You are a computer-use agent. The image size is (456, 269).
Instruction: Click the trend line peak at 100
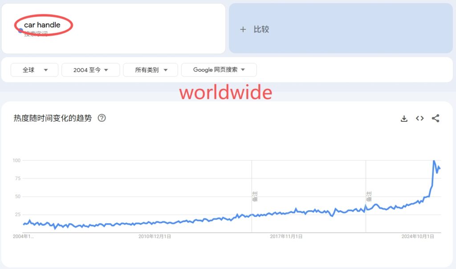click(x=434, y=161)
